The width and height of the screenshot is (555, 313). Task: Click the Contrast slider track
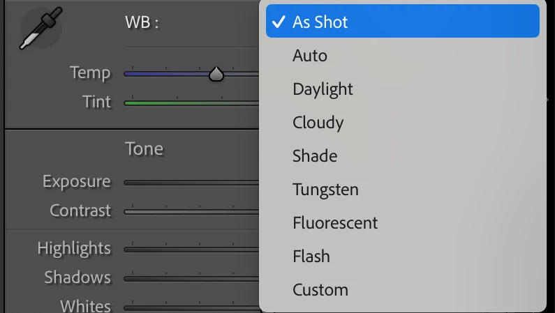point(191,211)
